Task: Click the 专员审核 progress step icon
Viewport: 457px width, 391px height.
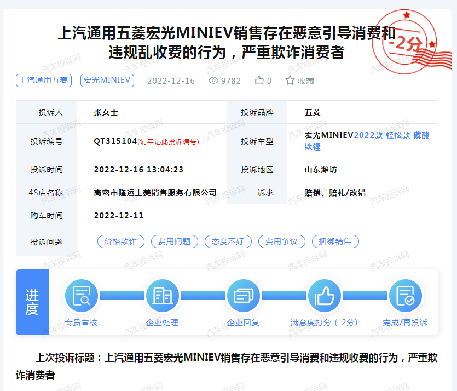Action: coord(81,296)
